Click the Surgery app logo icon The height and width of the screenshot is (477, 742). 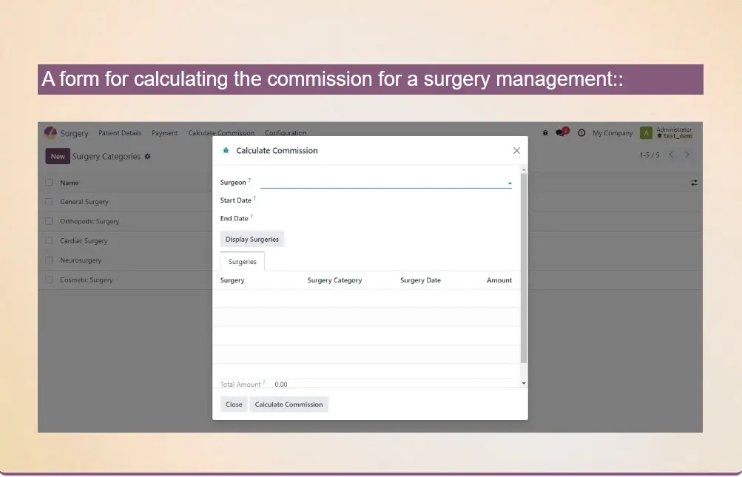click(x=50, y=133)
